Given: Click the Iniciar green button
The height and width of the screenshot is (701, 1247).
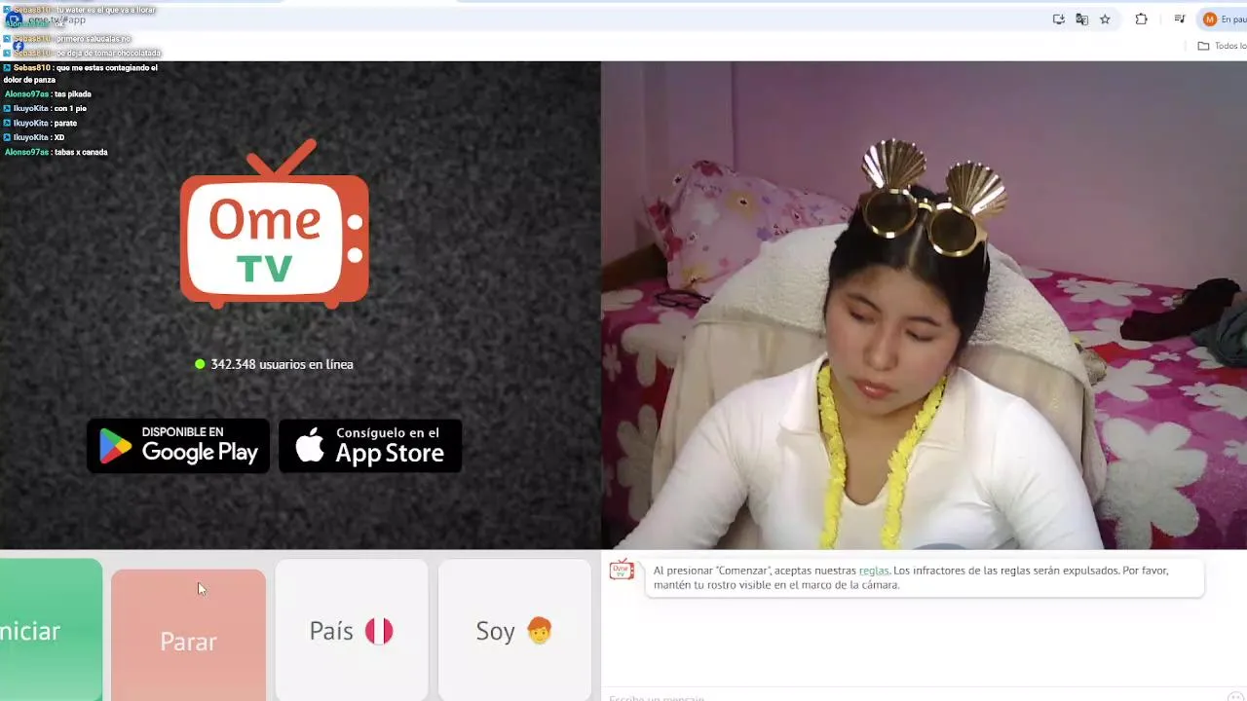Looking at the screenshot, I should (51, 630).
